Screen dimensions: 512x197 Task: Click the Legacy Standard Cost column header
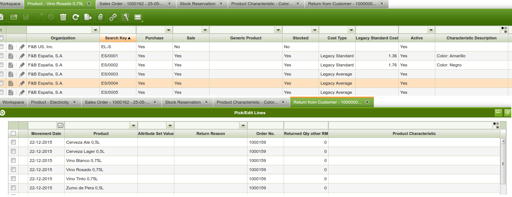377,38
